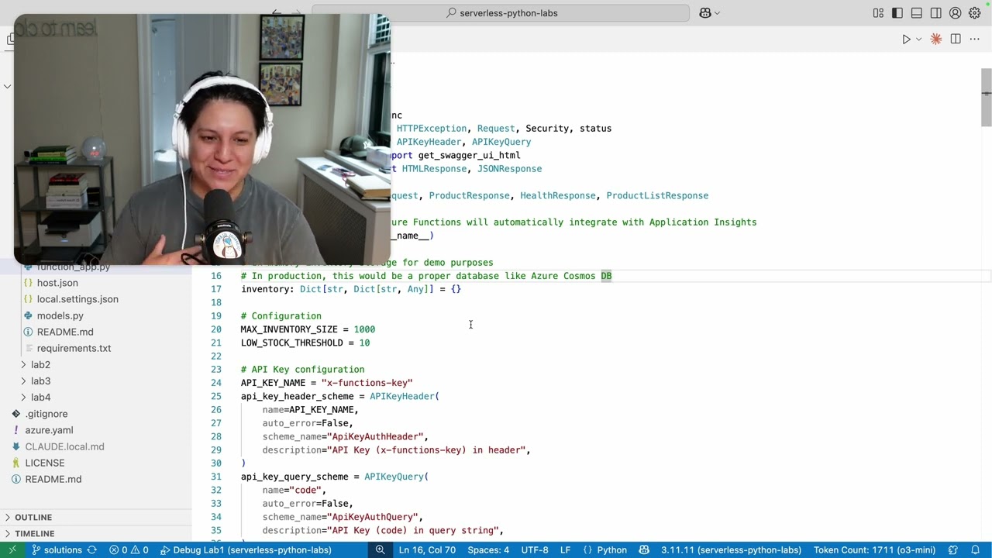Open azure.yaml file
Image resolution: width=992 pixels, height=558 pixels.
[x=49, y=430]
